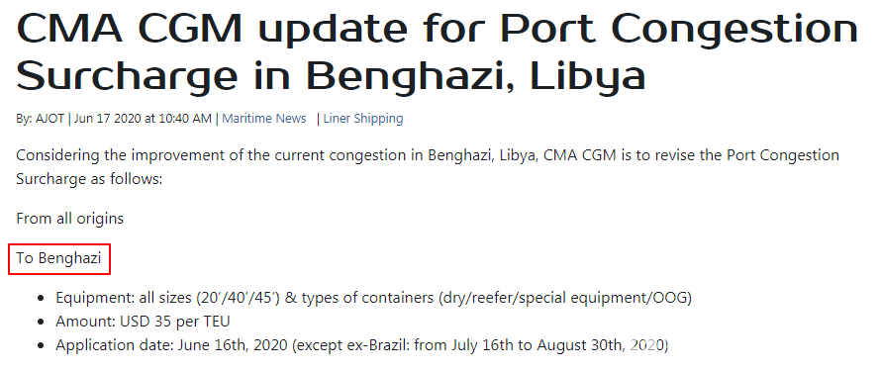Click the highlighted "To Benghazi" text
The height and width of the screenshot is (372, 879).
point(58,258)
